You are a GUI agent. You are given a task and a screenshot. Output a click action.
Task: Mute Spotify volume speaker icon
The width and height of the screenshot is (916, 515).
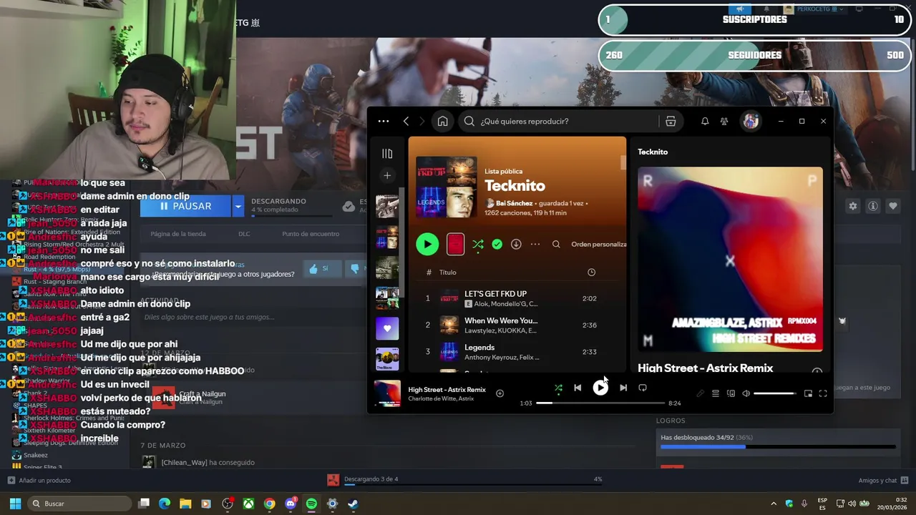[x=746, y=393]
